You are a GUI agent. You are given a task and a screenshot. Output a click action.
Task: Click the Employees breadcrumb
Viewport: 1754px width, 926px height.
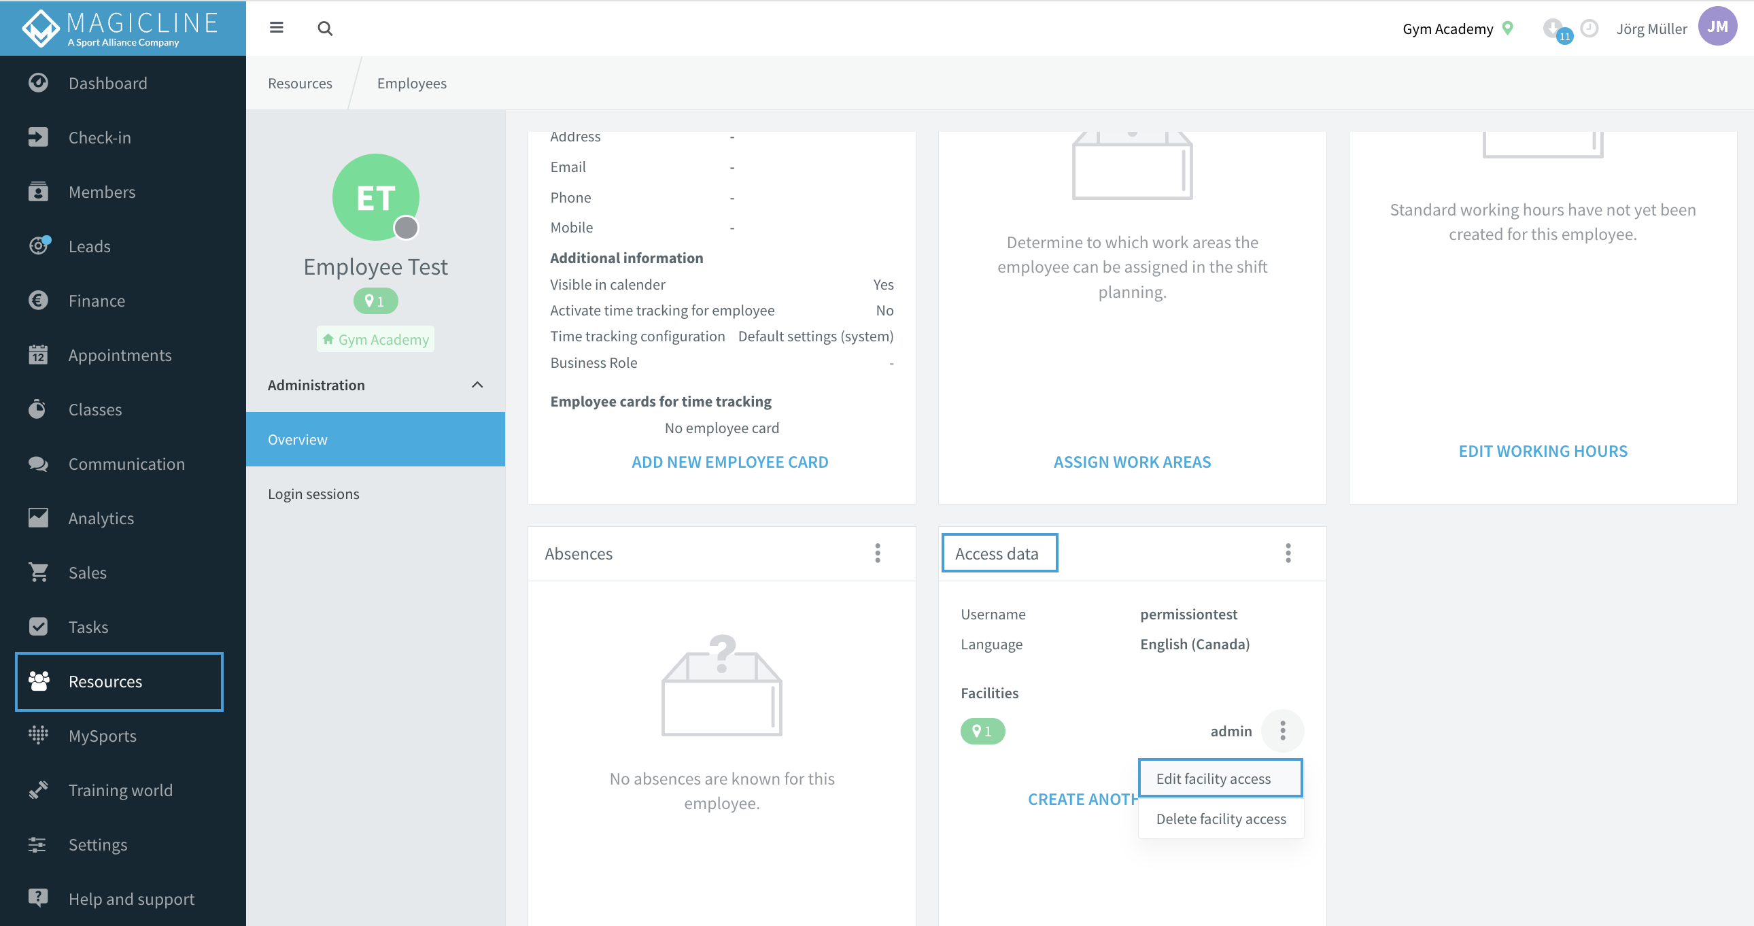[x=412, y=83]
